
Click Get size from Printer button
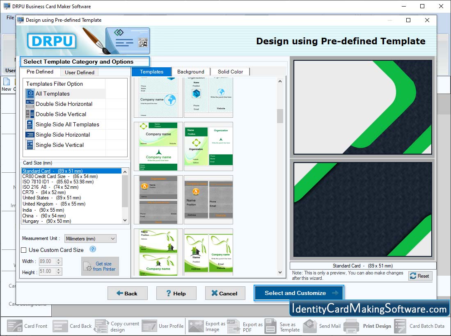coord(100,266)
